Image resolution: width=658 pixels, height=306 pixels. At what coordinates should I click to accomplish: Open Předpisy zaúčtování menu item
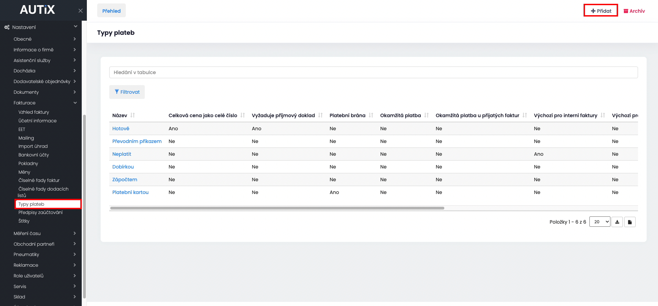tap(41, 213)
